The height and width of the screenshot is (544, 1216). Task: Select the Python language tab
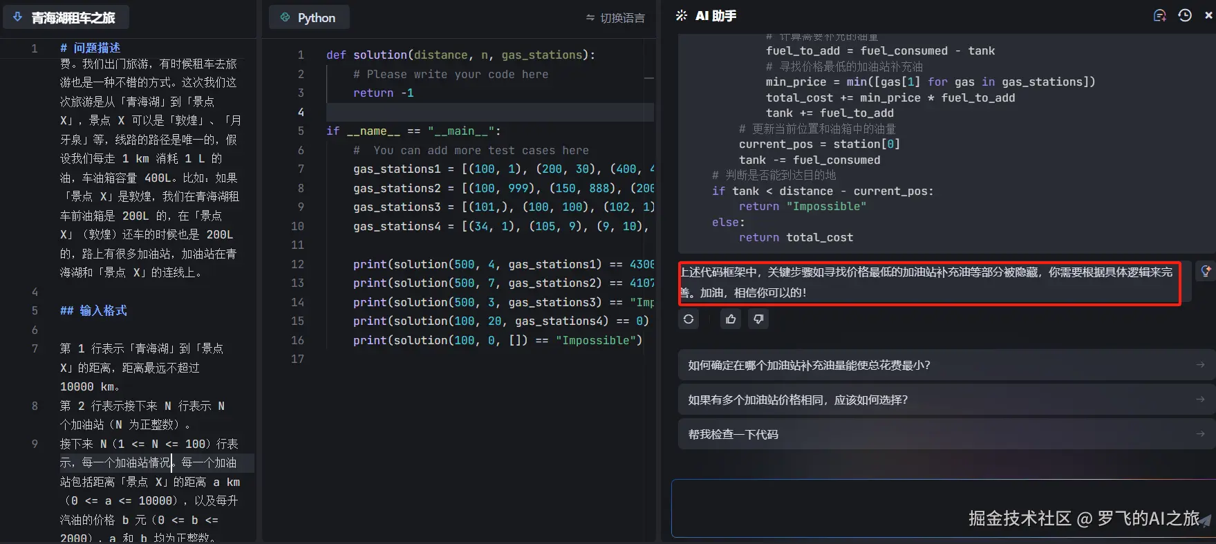tap(309, 18)
